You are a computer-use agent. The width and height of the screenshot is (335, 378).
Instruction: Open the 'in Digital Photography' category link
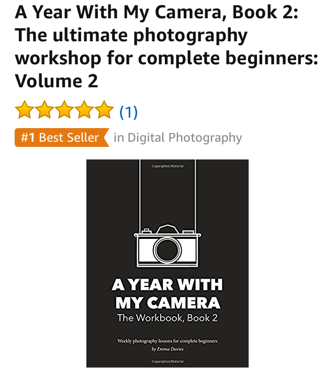[x=178, y=138]
